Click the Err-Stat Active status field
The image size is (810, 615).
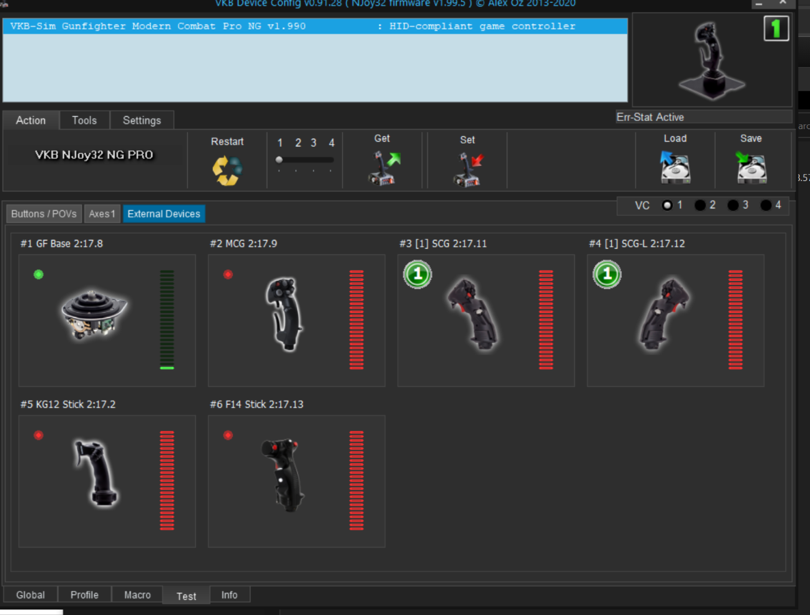(703, 118)
